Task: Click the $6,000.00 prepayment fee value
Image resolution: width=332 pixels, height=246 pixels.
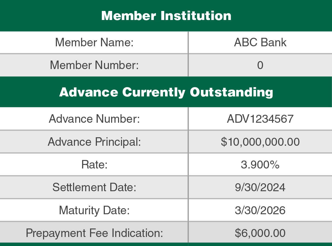Action: 260,233
